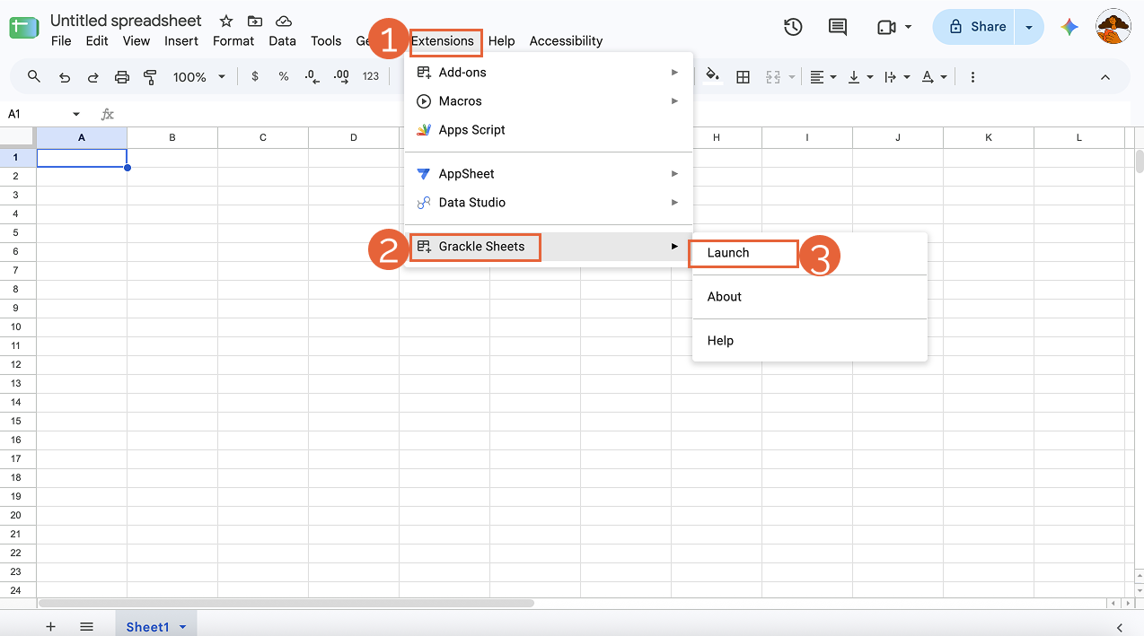Check the cloud save status icon

click(284, 21)
